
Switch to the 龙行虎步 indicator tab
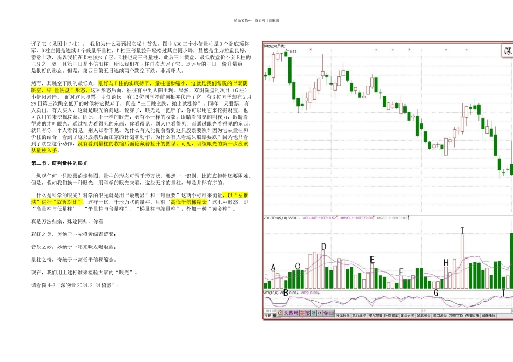click(359, 316)
